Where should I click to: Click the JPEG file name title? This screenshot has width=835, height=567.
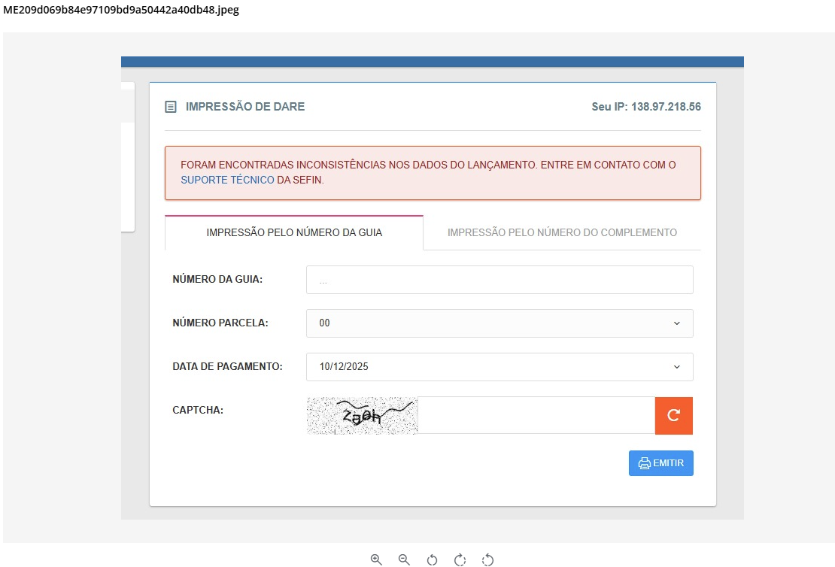[x=121, y=11]
